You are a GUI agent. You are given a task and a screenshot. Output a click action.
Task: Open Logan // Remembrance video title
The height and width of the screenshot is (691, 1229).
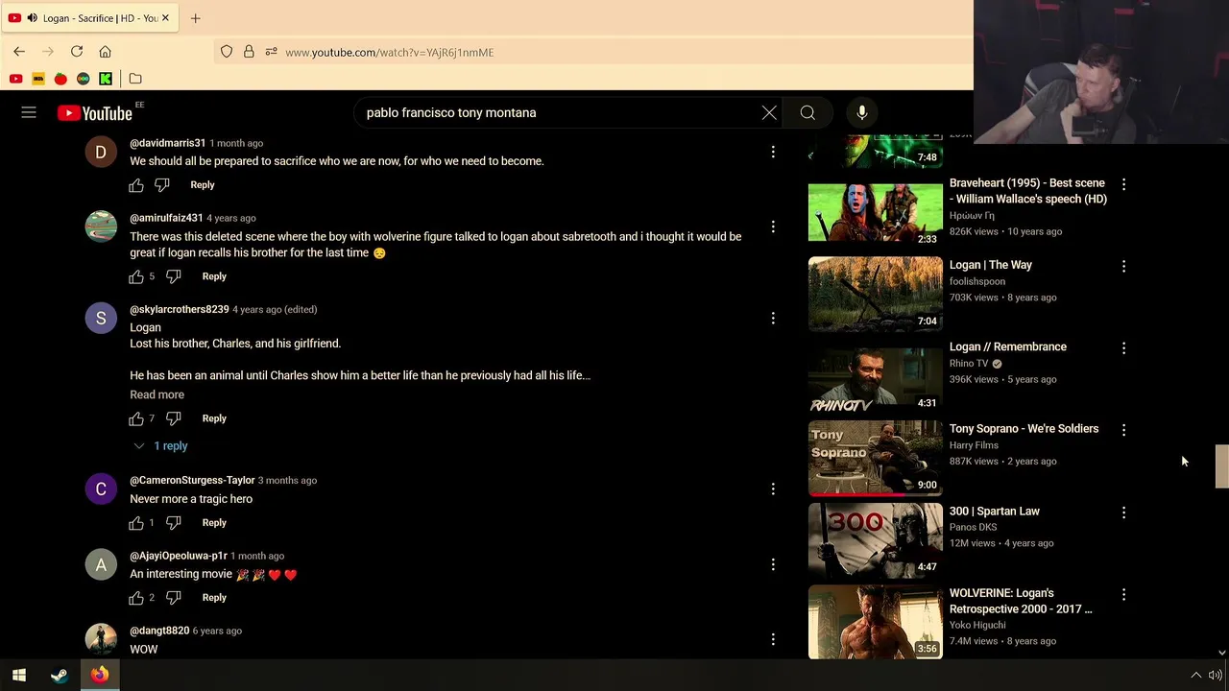pyautogui.click(x=1008, y=347)
